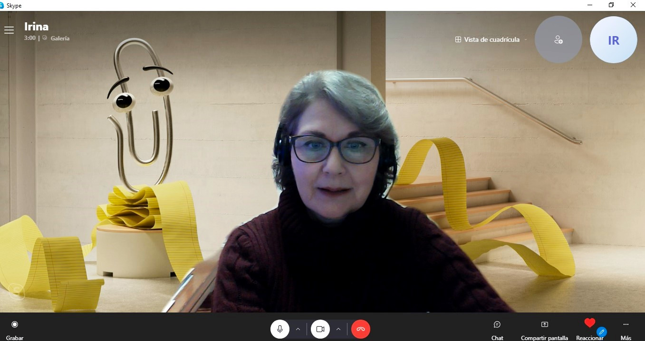
Task: Open Vista de cuadrícula dropdown
Action: click(491, 39)
